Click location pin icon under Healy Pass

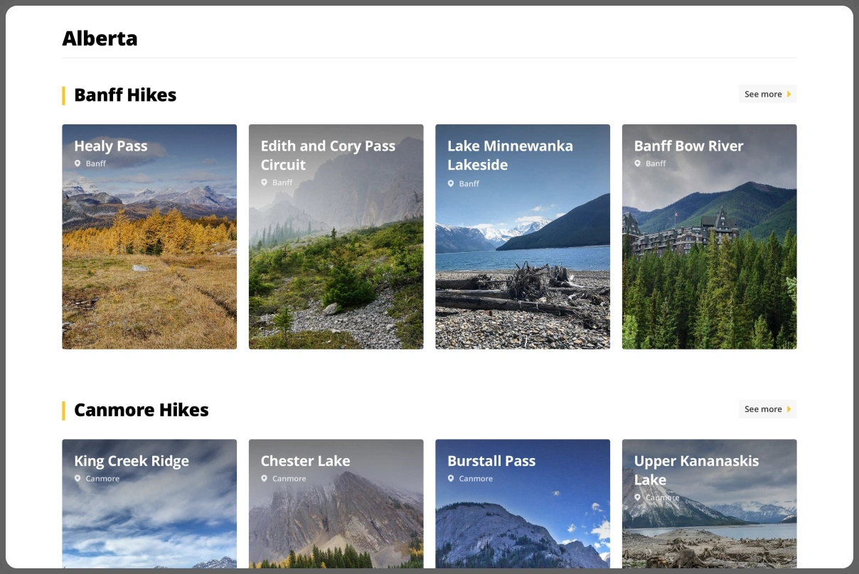(x=78, y=163)
